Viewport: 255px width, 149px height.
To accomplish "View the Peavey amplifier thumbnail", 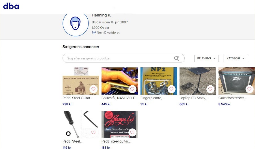I will point(237,81).
